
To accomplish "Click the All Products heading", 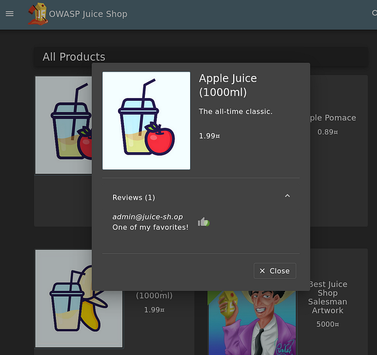I will [x=74, y=57].
